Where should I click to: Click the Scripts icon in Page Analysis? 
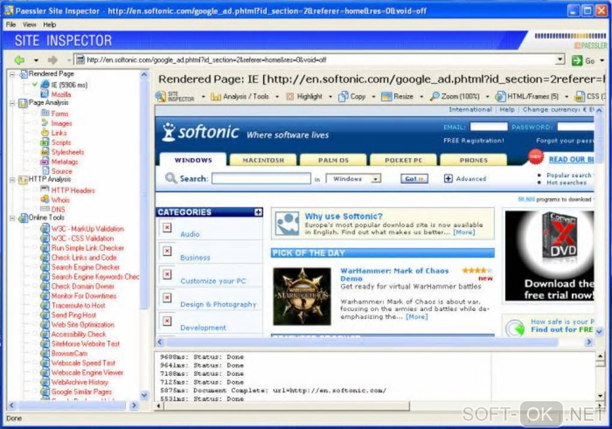click(x=45, y=142)
